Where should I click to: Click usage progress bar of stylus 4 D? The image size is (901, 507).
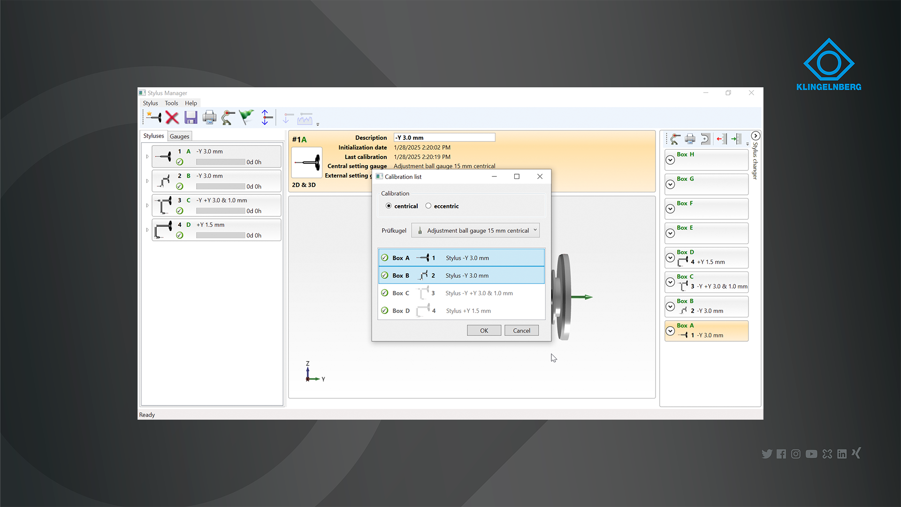221,235
